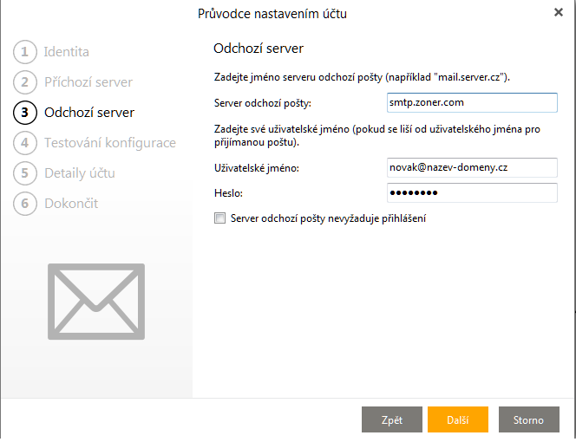This screenshot has height=442, width=576.
Task: Cancel the wizard with Storno
Action: tap(528, 420)
